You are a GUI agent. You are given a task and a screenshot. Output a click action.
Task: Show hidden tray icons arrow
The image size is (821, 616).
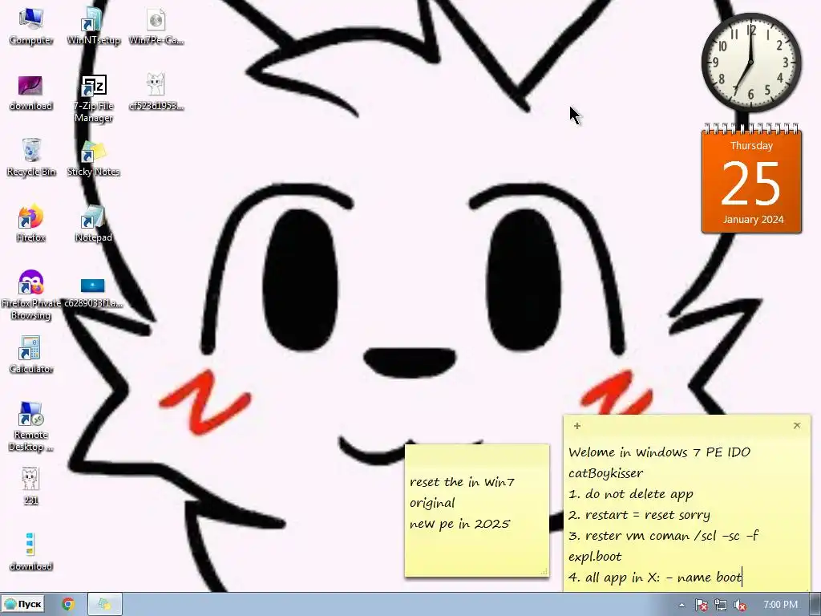(681, 605)
